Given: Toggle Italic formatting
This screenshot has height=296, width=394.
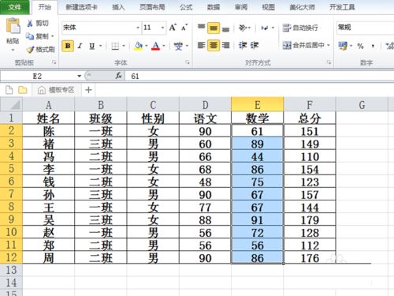Looking at the screenshot, I should [x=80, y=46].
